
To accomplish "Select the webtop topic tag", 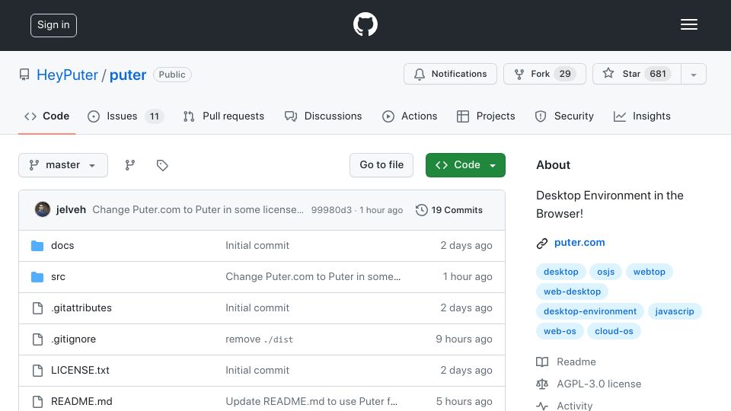I will (x=649, y=272).
